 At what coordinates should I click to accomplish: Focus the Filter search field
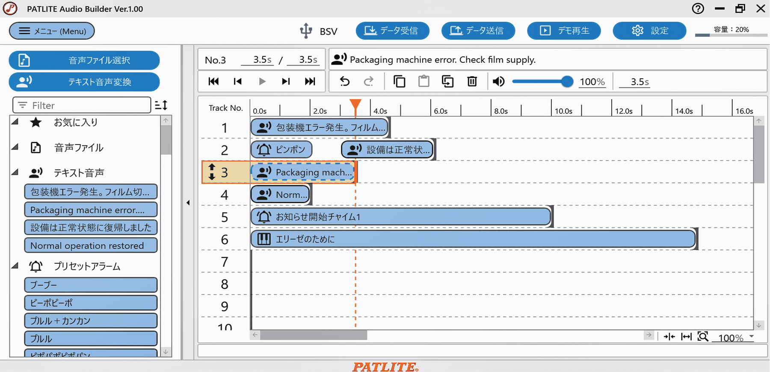click(82, 105)
